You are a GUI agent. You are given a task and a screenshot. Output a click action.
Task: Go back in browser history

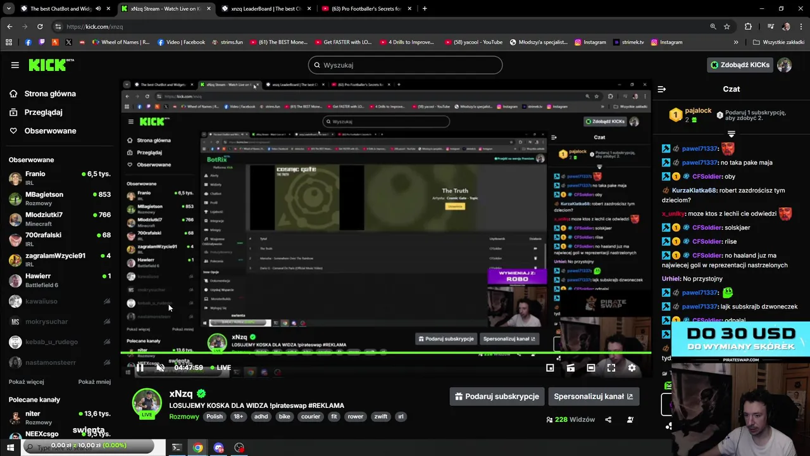pos(9,27)
